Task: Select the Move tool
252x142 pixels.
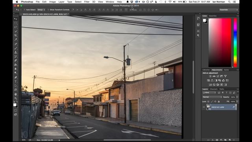Action: [x=16, y=19]
